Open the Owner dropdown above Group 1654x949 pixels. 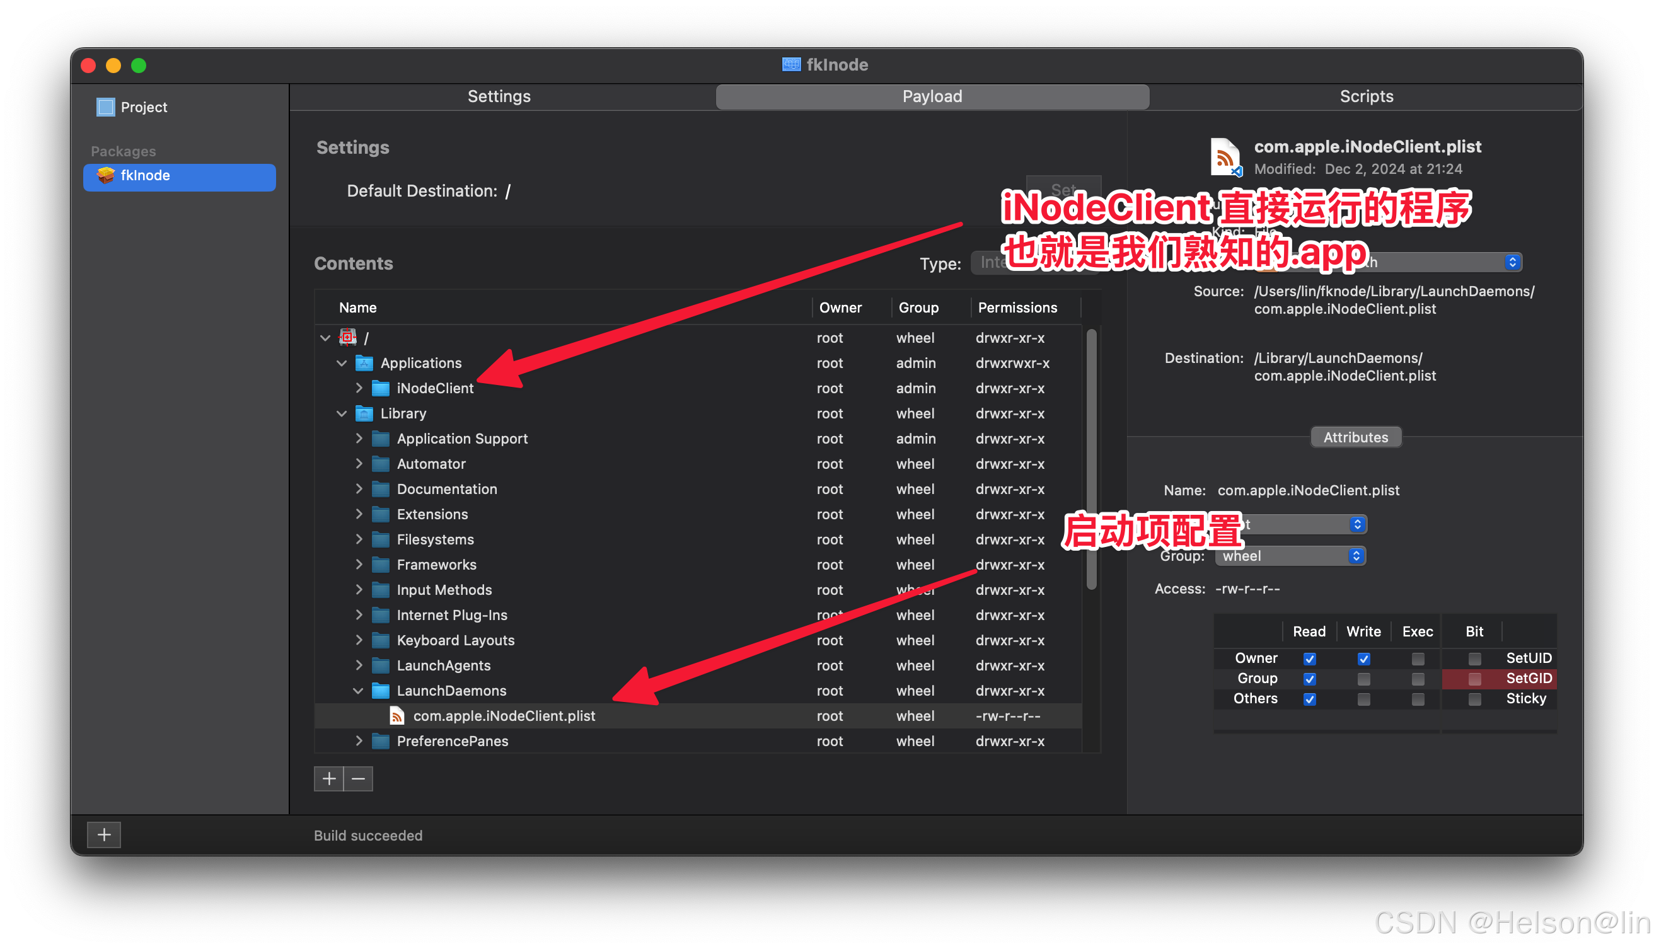[x=1290, y=524]
